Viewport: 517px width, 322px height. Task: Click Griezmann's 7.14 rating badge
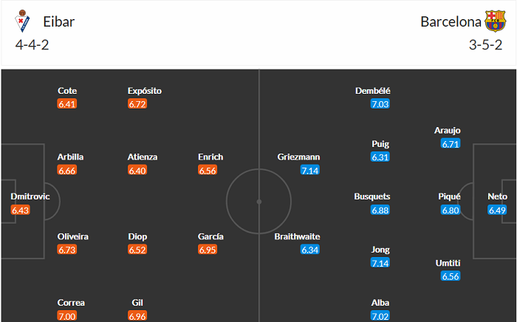[310, 171]
